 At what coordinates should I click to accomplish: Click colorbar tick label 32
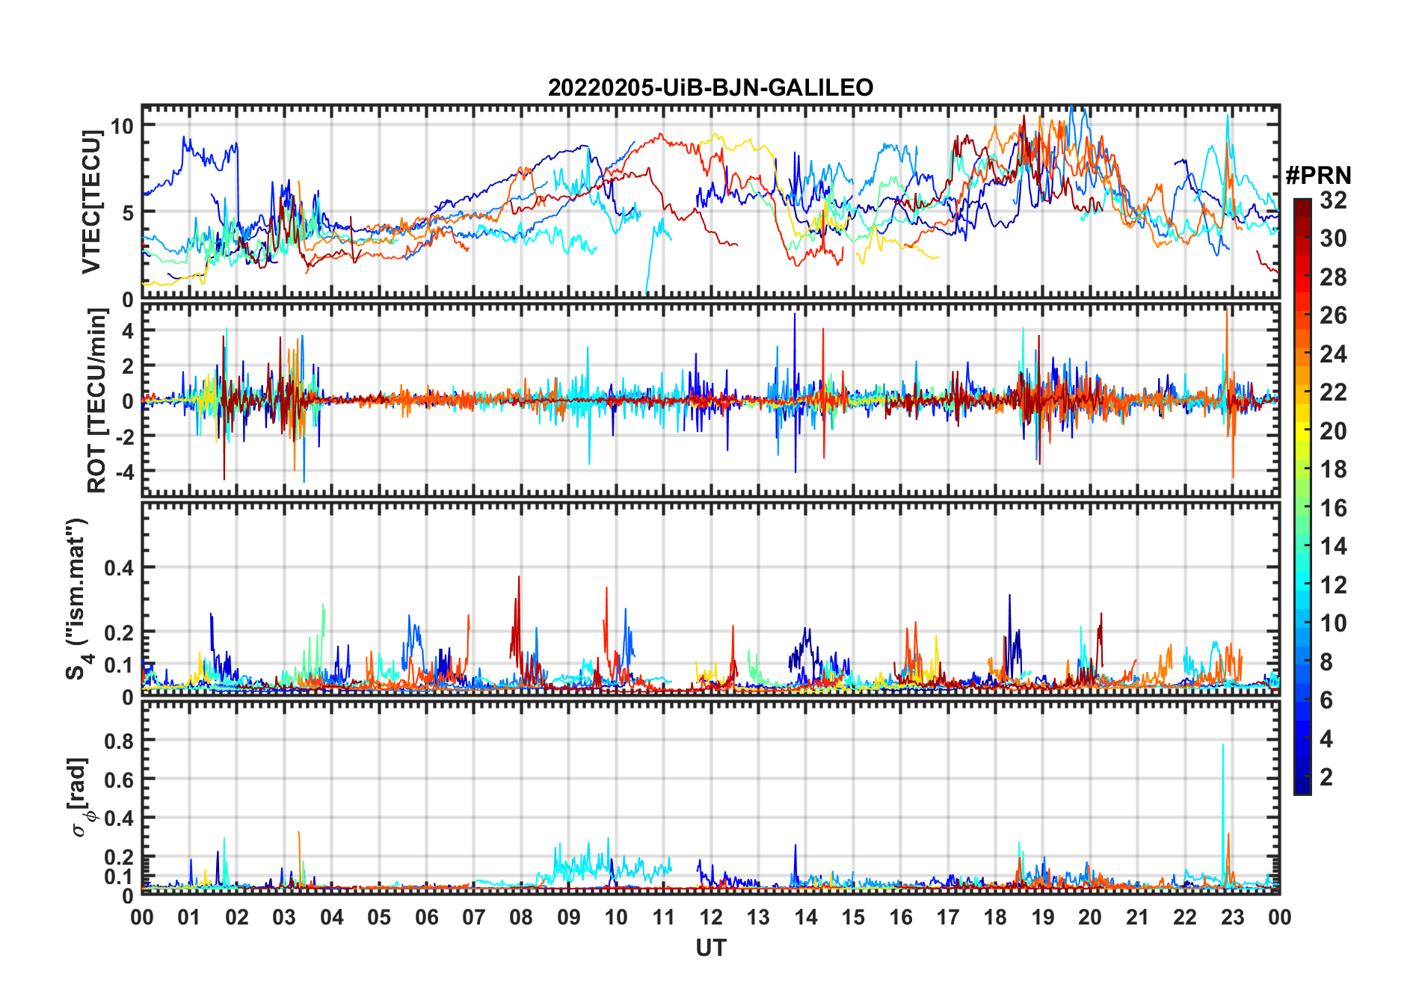tap(1333, 200)
